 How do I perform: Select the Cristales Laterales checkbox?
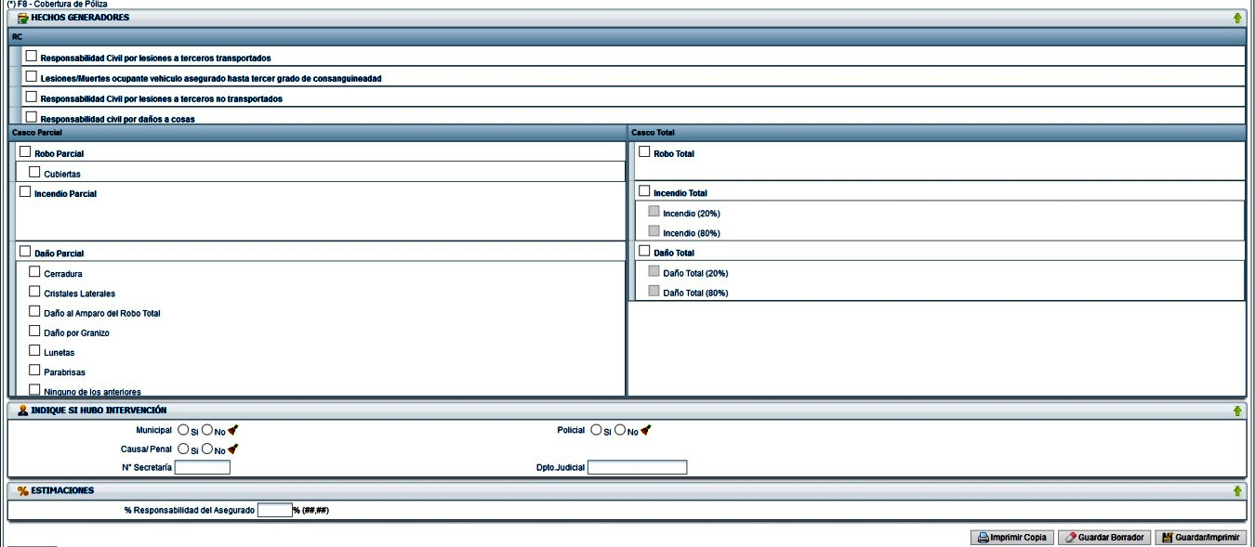35,292
